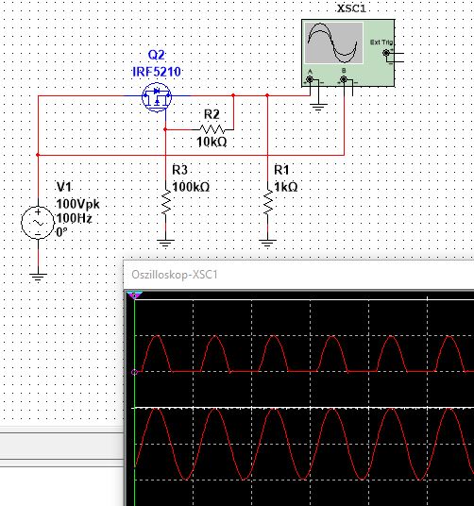Click the ground symbol under R3
Image resolution: width=474 pixels, height=506 pixels.
coord(166,243)
